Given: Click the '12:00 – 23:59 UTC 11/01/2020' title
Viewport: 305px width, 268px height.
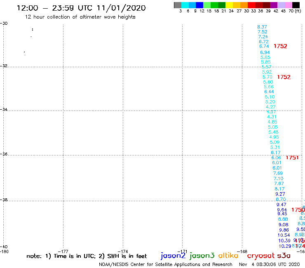Looking at the screenshot, I should tap(81, 8).
